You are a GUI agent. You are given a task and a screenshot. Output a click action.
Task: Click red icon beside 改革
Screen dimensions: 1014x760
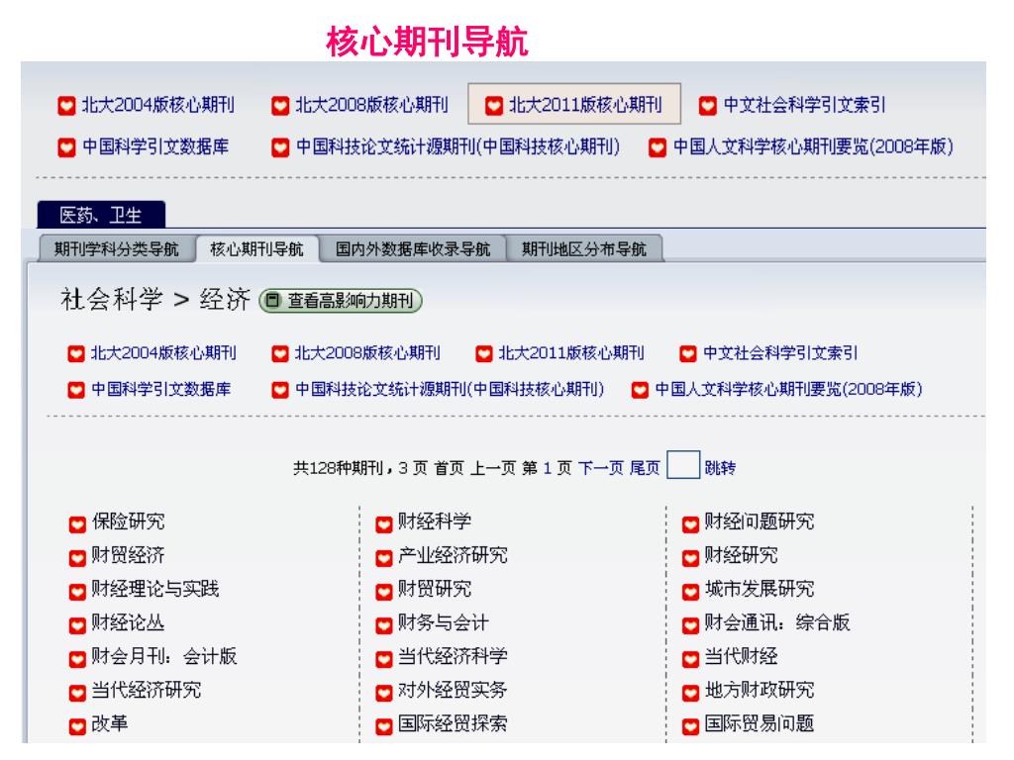77,726
